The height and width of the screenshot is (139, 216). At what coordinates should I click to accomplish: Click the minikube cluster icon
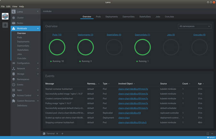(x=5, y=16)
